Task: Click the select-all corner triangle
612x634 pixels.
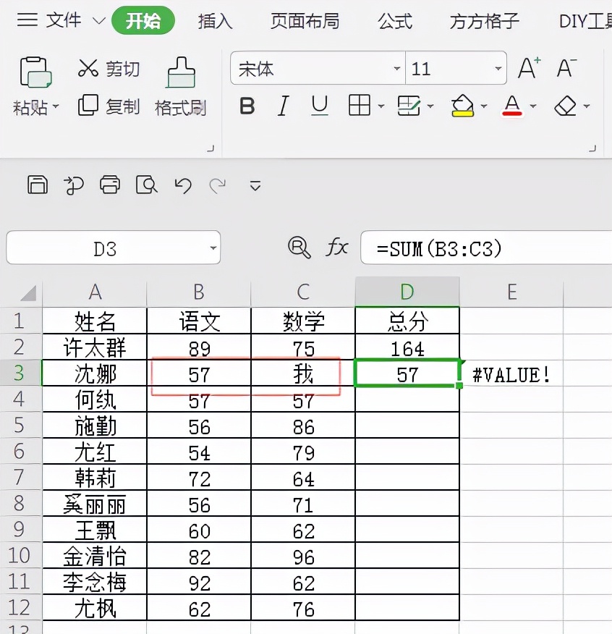Action: click(x=28, y=292)
